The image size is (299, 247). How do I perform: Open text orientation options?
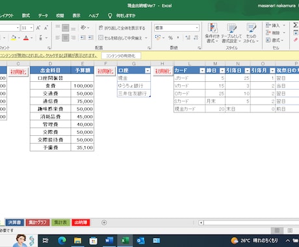84,28
